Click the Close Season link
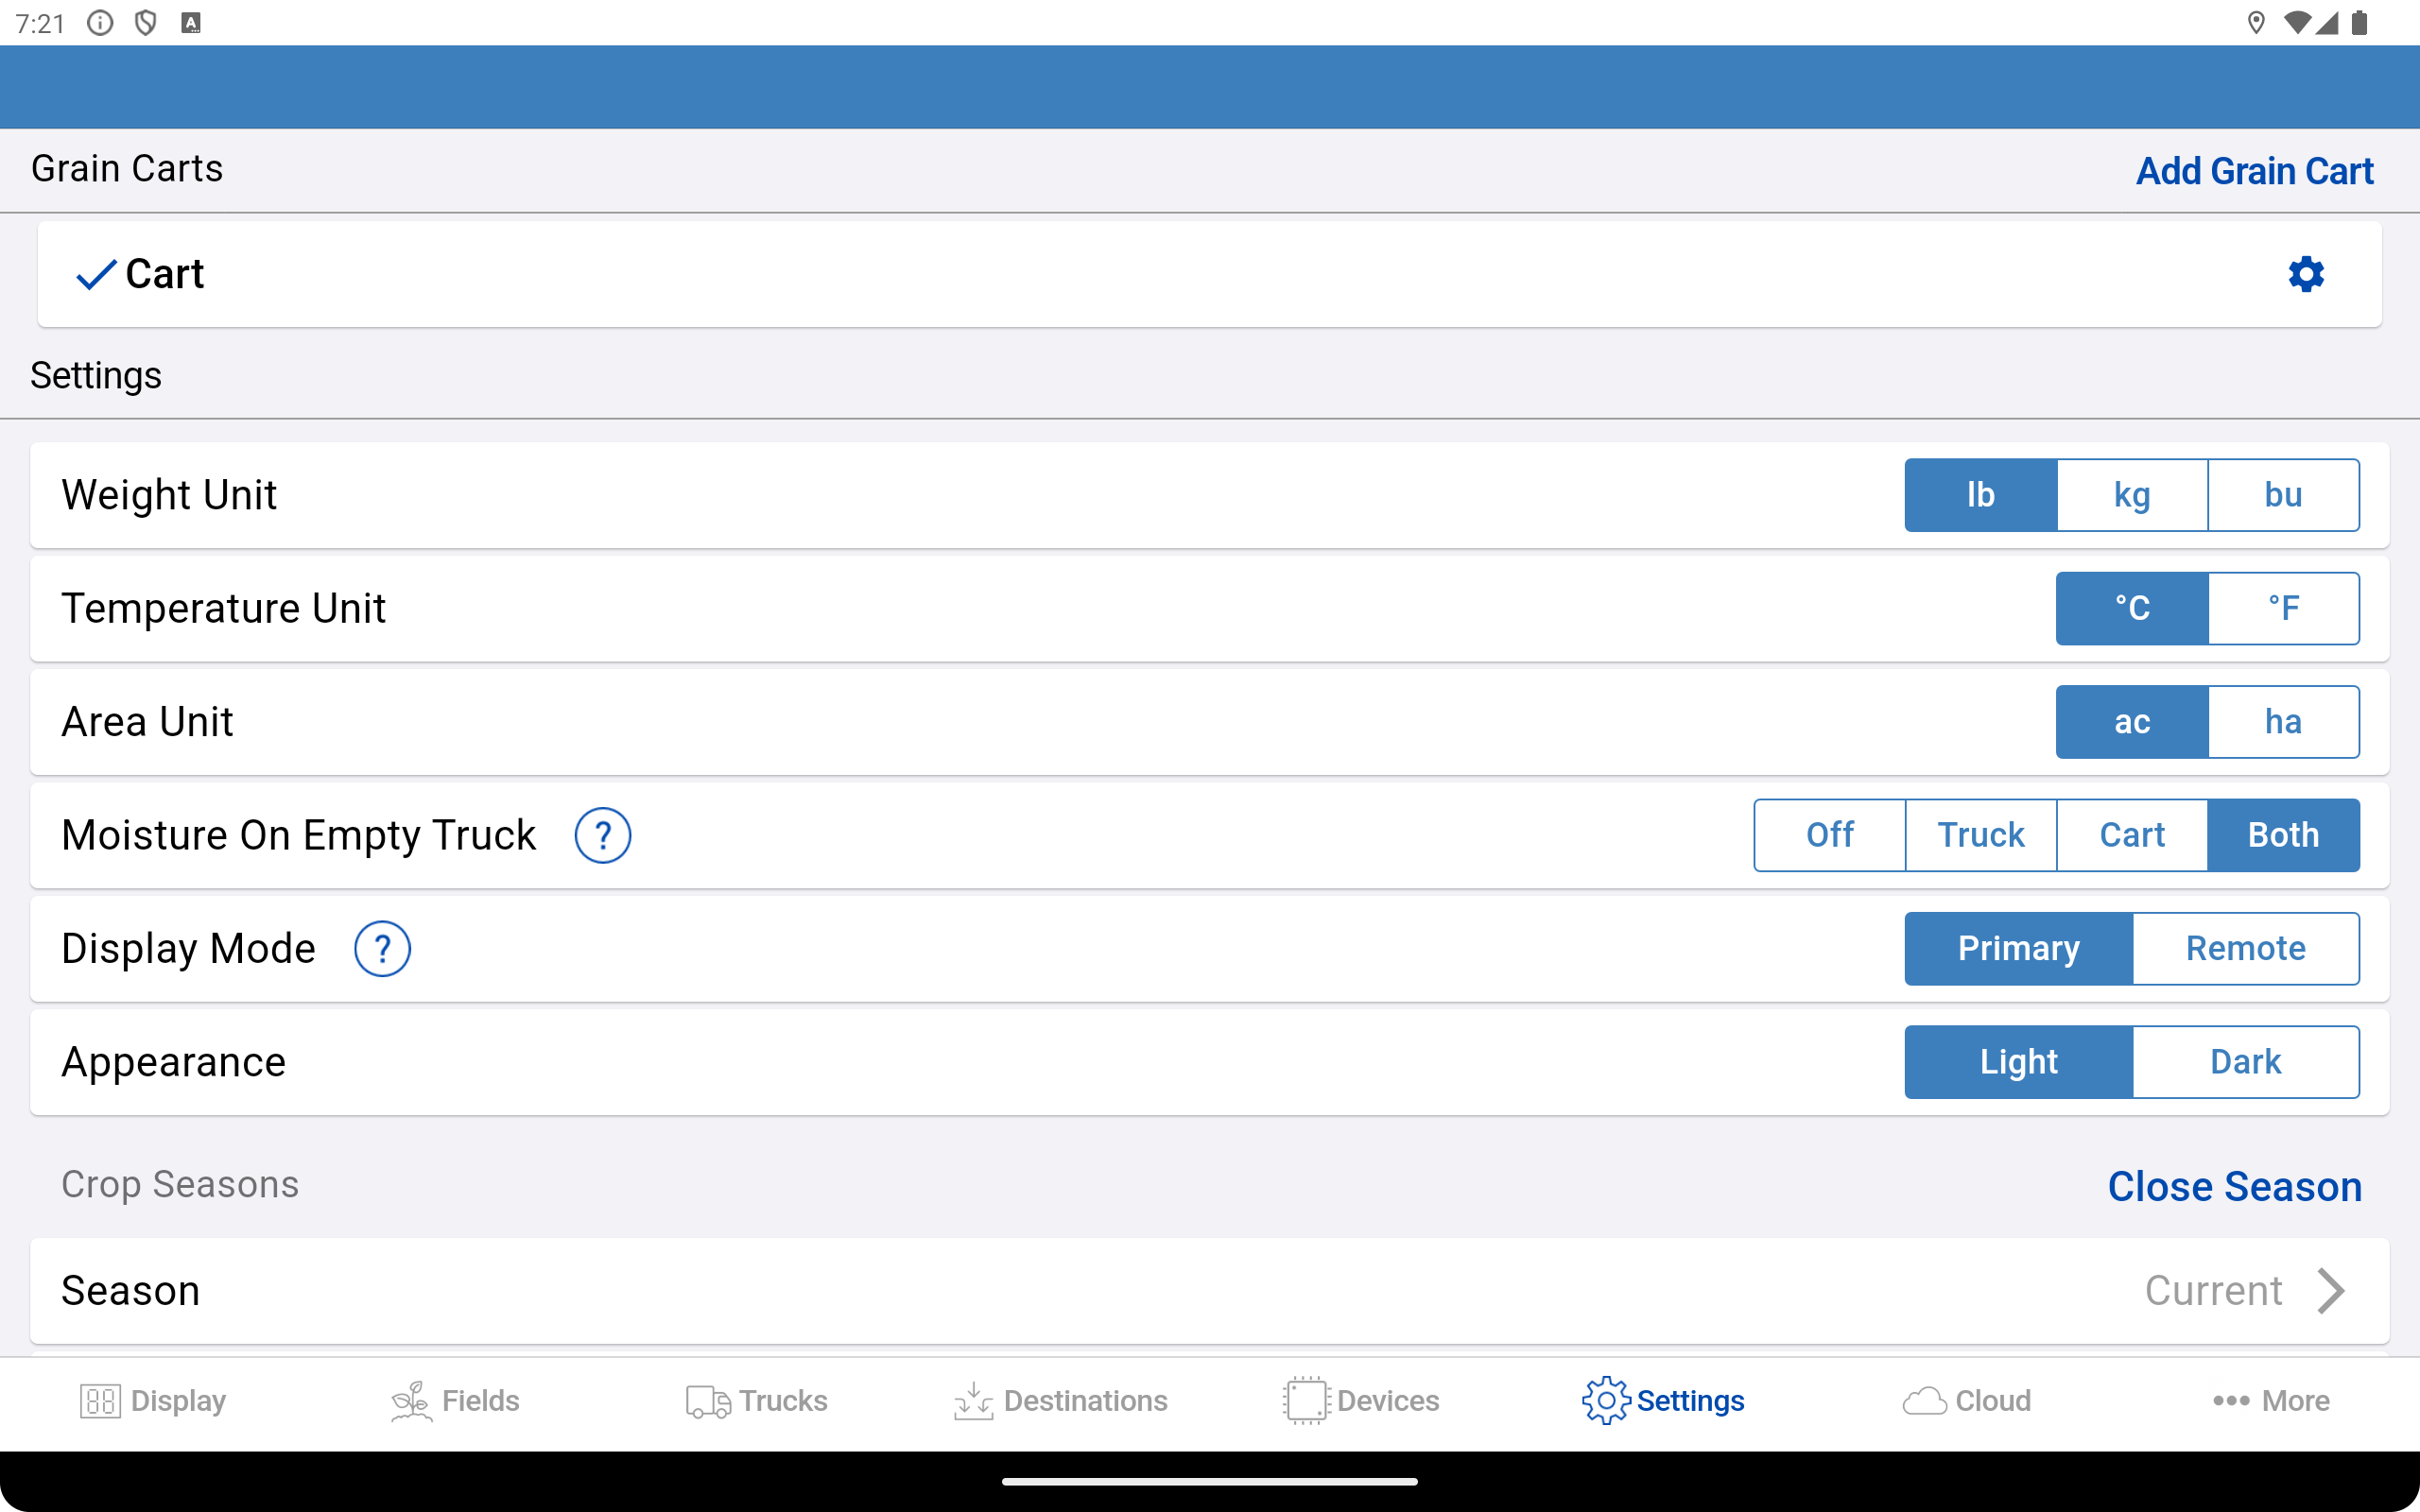Viewport: 2420px width, 1512px height. pyautogui.click(x=2234, y=1186)
